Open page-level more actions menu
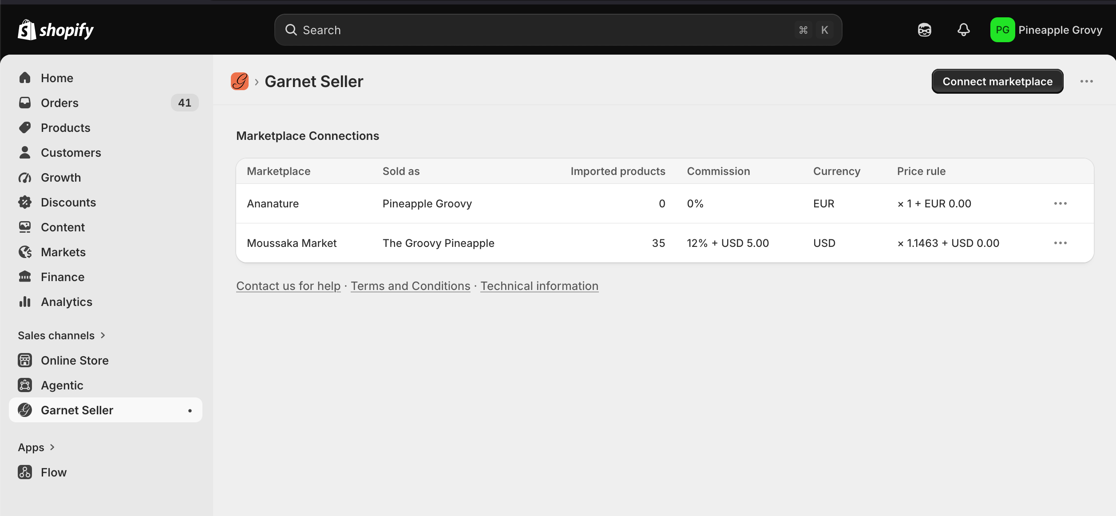This screenshot has width=1116, height=516. click(1086, 81)
